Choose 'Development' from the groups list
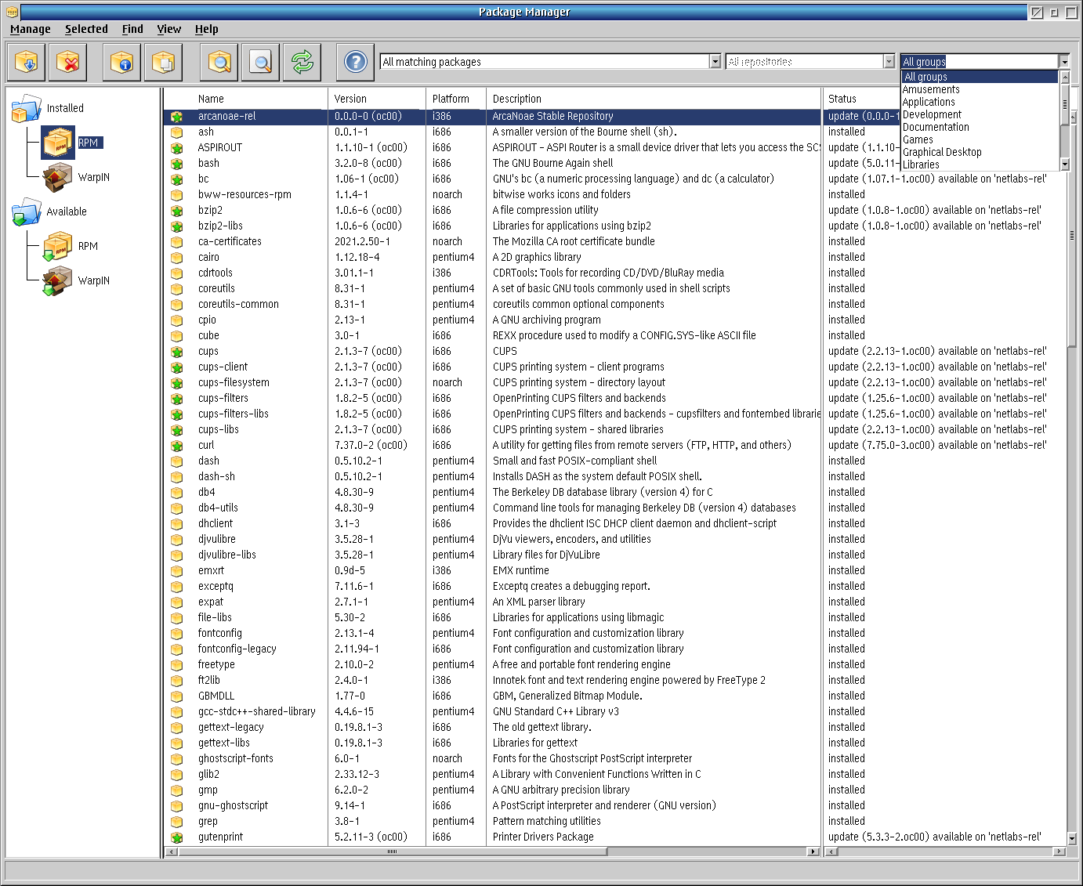The width and height of the screenshot is (1083, 886). 932,114
